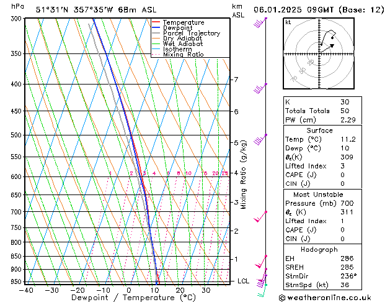
Task: Click the 'kt' label in hodograph
Action: point(288,22)
